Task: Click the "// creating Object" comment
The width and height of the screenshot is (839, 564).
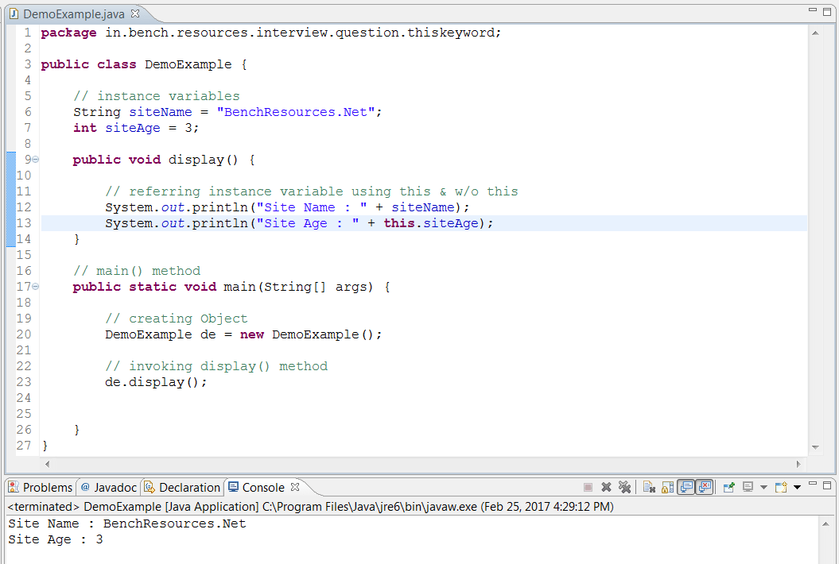Action: click(x=177, y=319)
